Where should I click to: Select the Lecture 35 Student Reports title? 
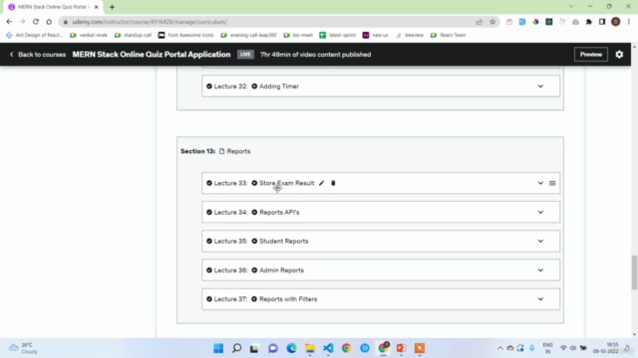tap(283, 241)
